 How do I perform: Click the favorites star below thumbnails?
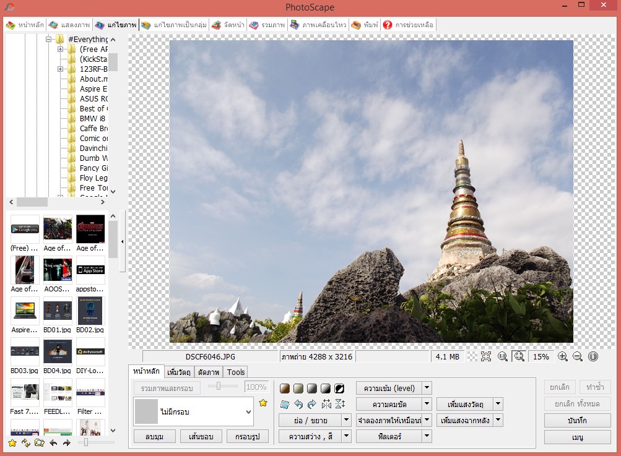(x=12, y=443)
